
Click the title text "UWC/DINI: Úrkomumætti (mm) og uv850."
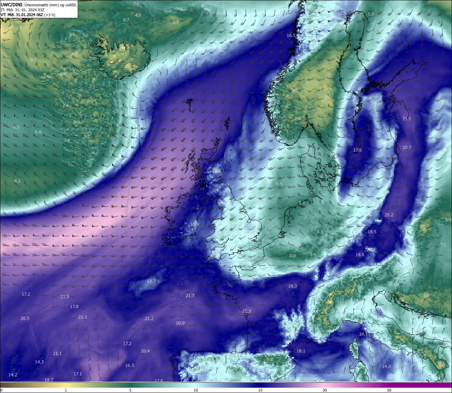click(x=39, y=5)
